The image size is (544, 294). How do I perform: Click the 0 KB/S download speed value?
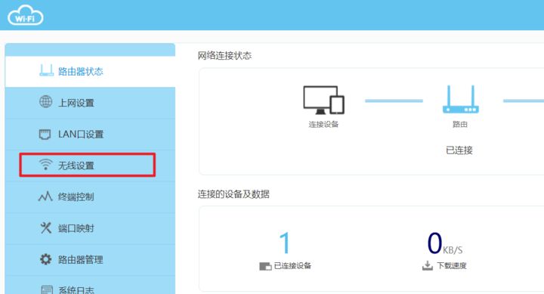(x=445, y=243)
